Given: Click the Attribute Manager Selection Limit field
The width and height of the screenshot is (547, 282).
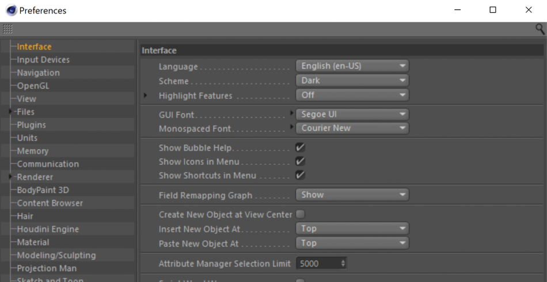Looking at the screenshot, I should [318, 264].
